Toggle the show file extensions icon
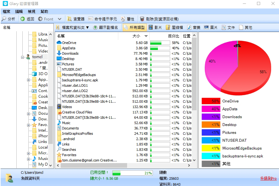Image resolution: width=279 pixels, height=186 pixels. 95,28
